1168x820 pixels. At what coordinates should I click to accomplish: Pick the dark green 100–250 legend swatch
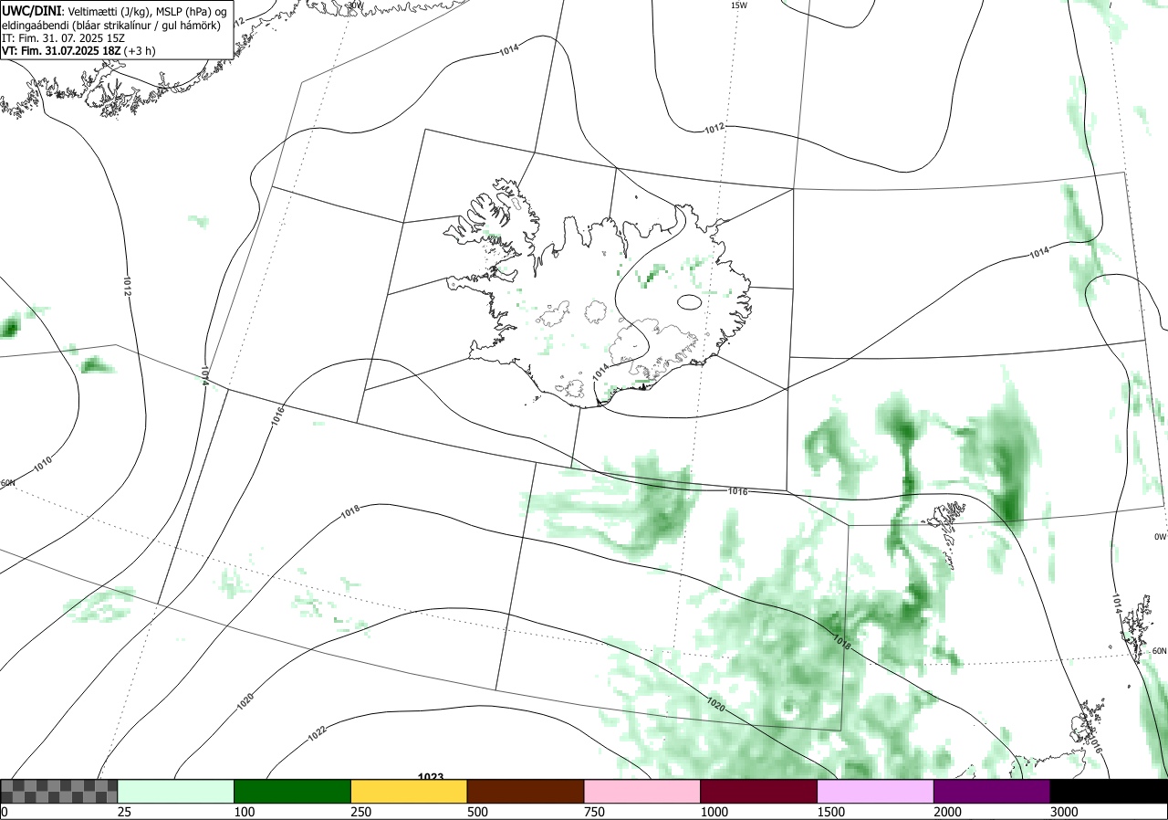pyautogui.click(x=293, y=791)
